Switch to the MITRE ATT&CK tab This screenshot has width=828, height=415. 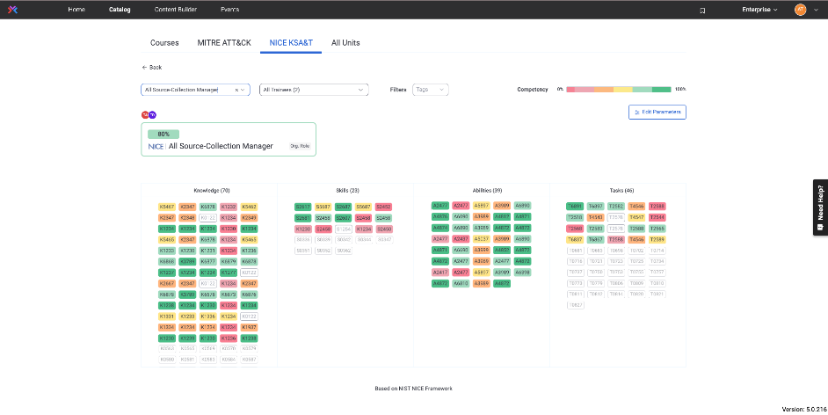tap(224, 43)
